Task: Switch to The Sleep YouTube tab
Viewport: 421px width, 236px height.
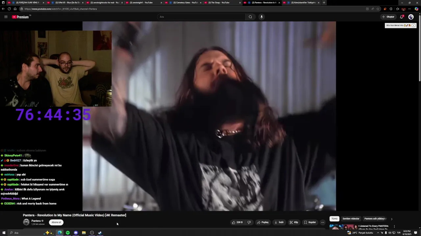Action: 223,3
